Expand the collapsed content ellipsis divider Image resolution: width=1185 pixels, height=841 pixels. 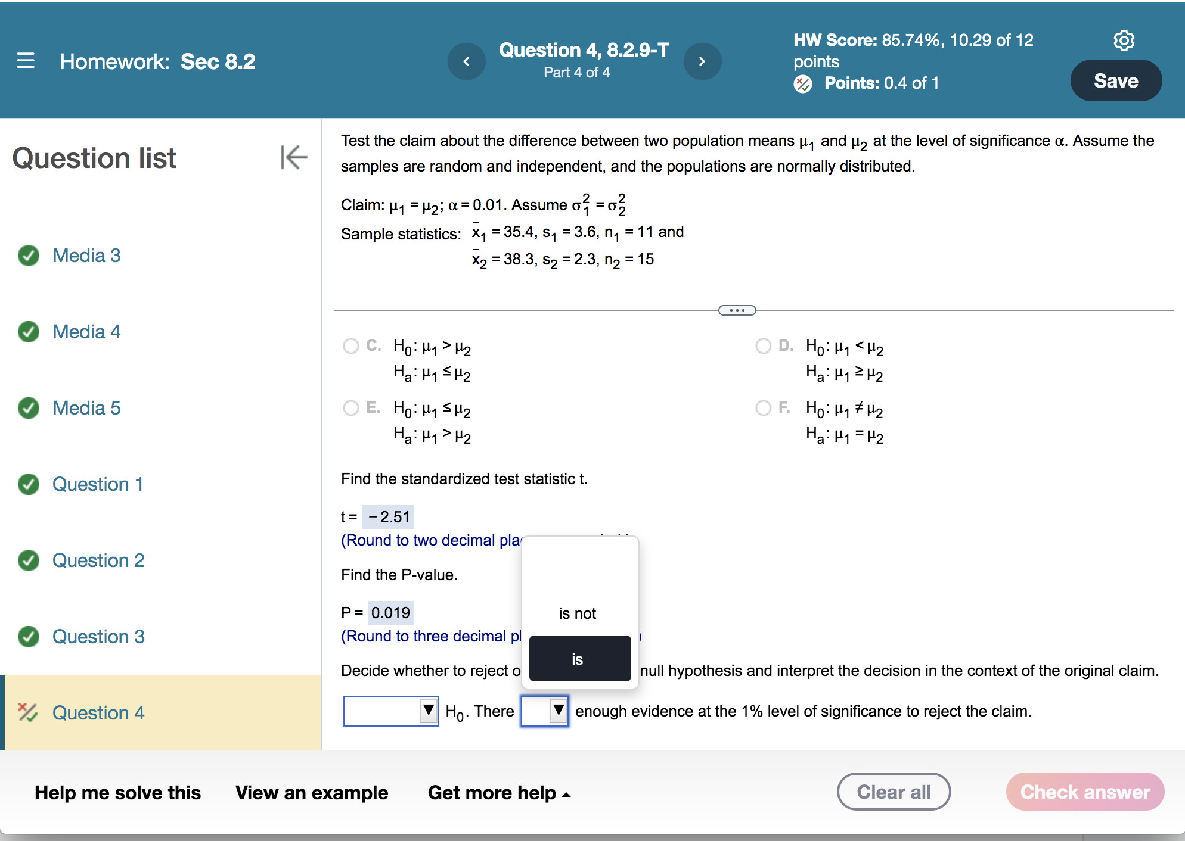(x=737, y=310)
